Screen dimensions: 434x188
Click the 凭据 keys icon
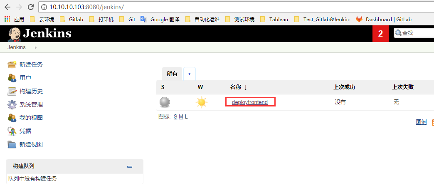pos(12,131)
